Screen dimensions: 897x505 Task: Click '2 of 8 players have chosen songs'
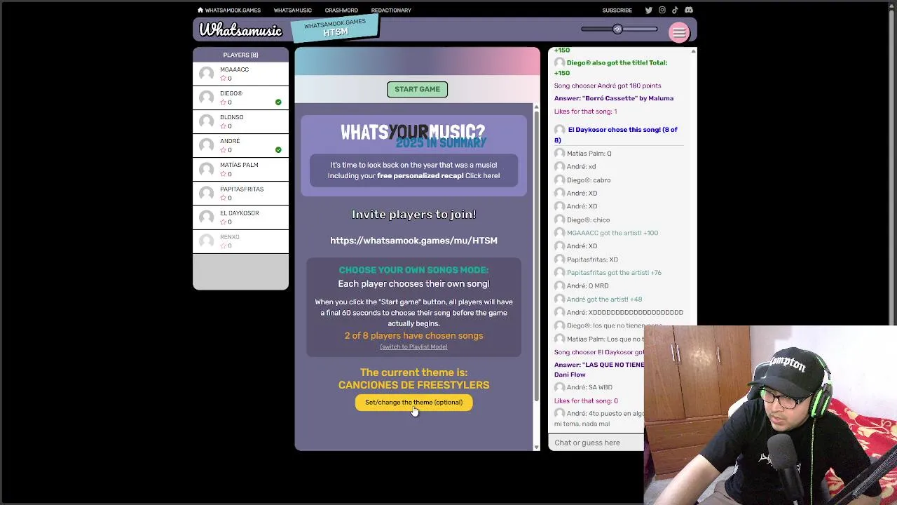pyautogui.click(x=413, y=335)
